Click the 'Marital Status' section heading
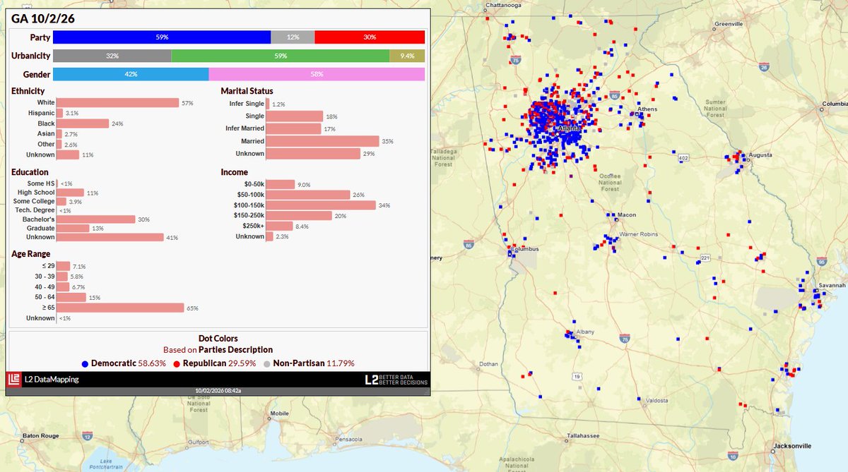Image resolution: width=848 pixels, height=472 pixels. (247, 91)
